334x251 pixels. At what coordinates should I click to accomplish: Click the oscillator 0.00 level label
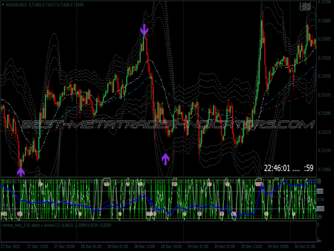(321, 199)
